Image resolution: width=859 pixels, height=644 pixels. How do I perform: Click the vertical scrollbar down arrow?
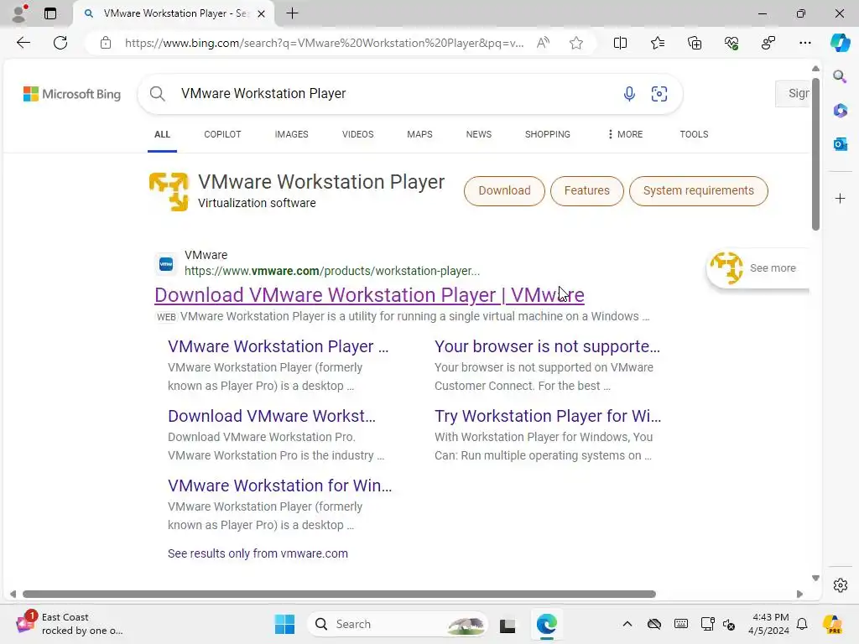coord(815,579)
